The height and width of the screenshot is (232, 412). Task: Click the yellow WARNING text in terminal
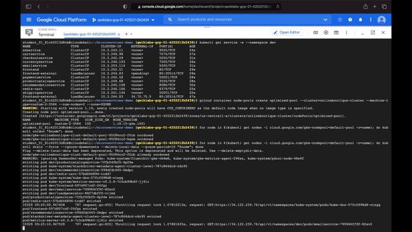[x=30, y=108]
